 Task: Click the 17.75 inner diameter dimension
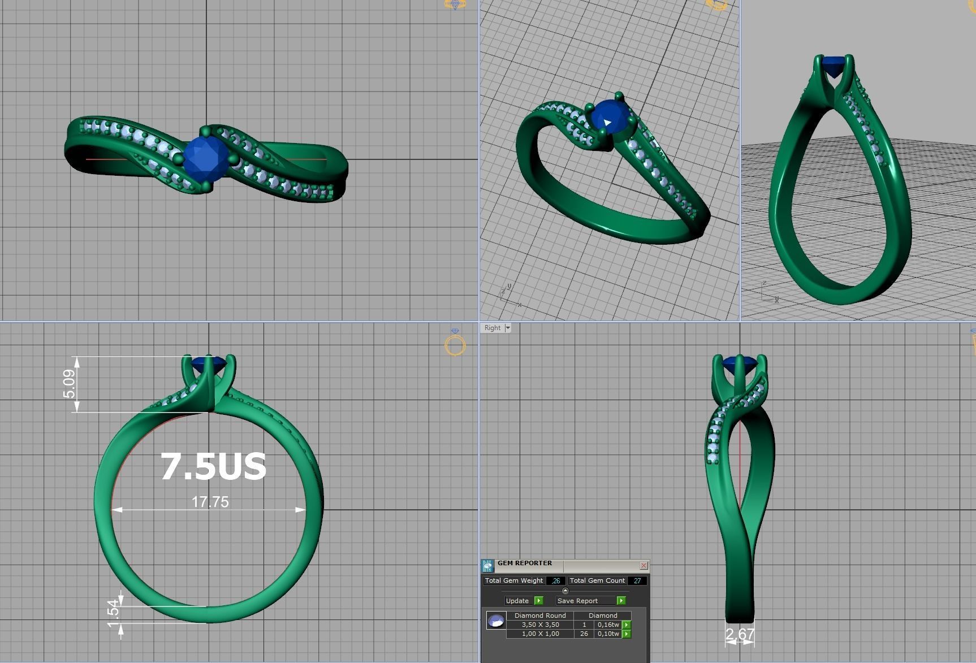tap(210, 502)
